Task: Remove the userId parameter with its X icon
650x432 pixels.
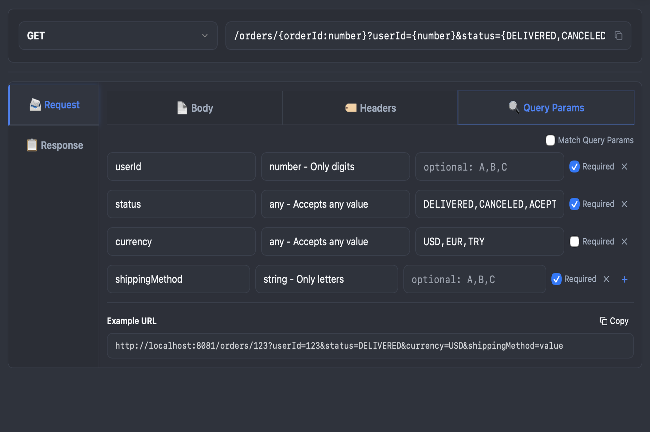Action: coord(624,166)
